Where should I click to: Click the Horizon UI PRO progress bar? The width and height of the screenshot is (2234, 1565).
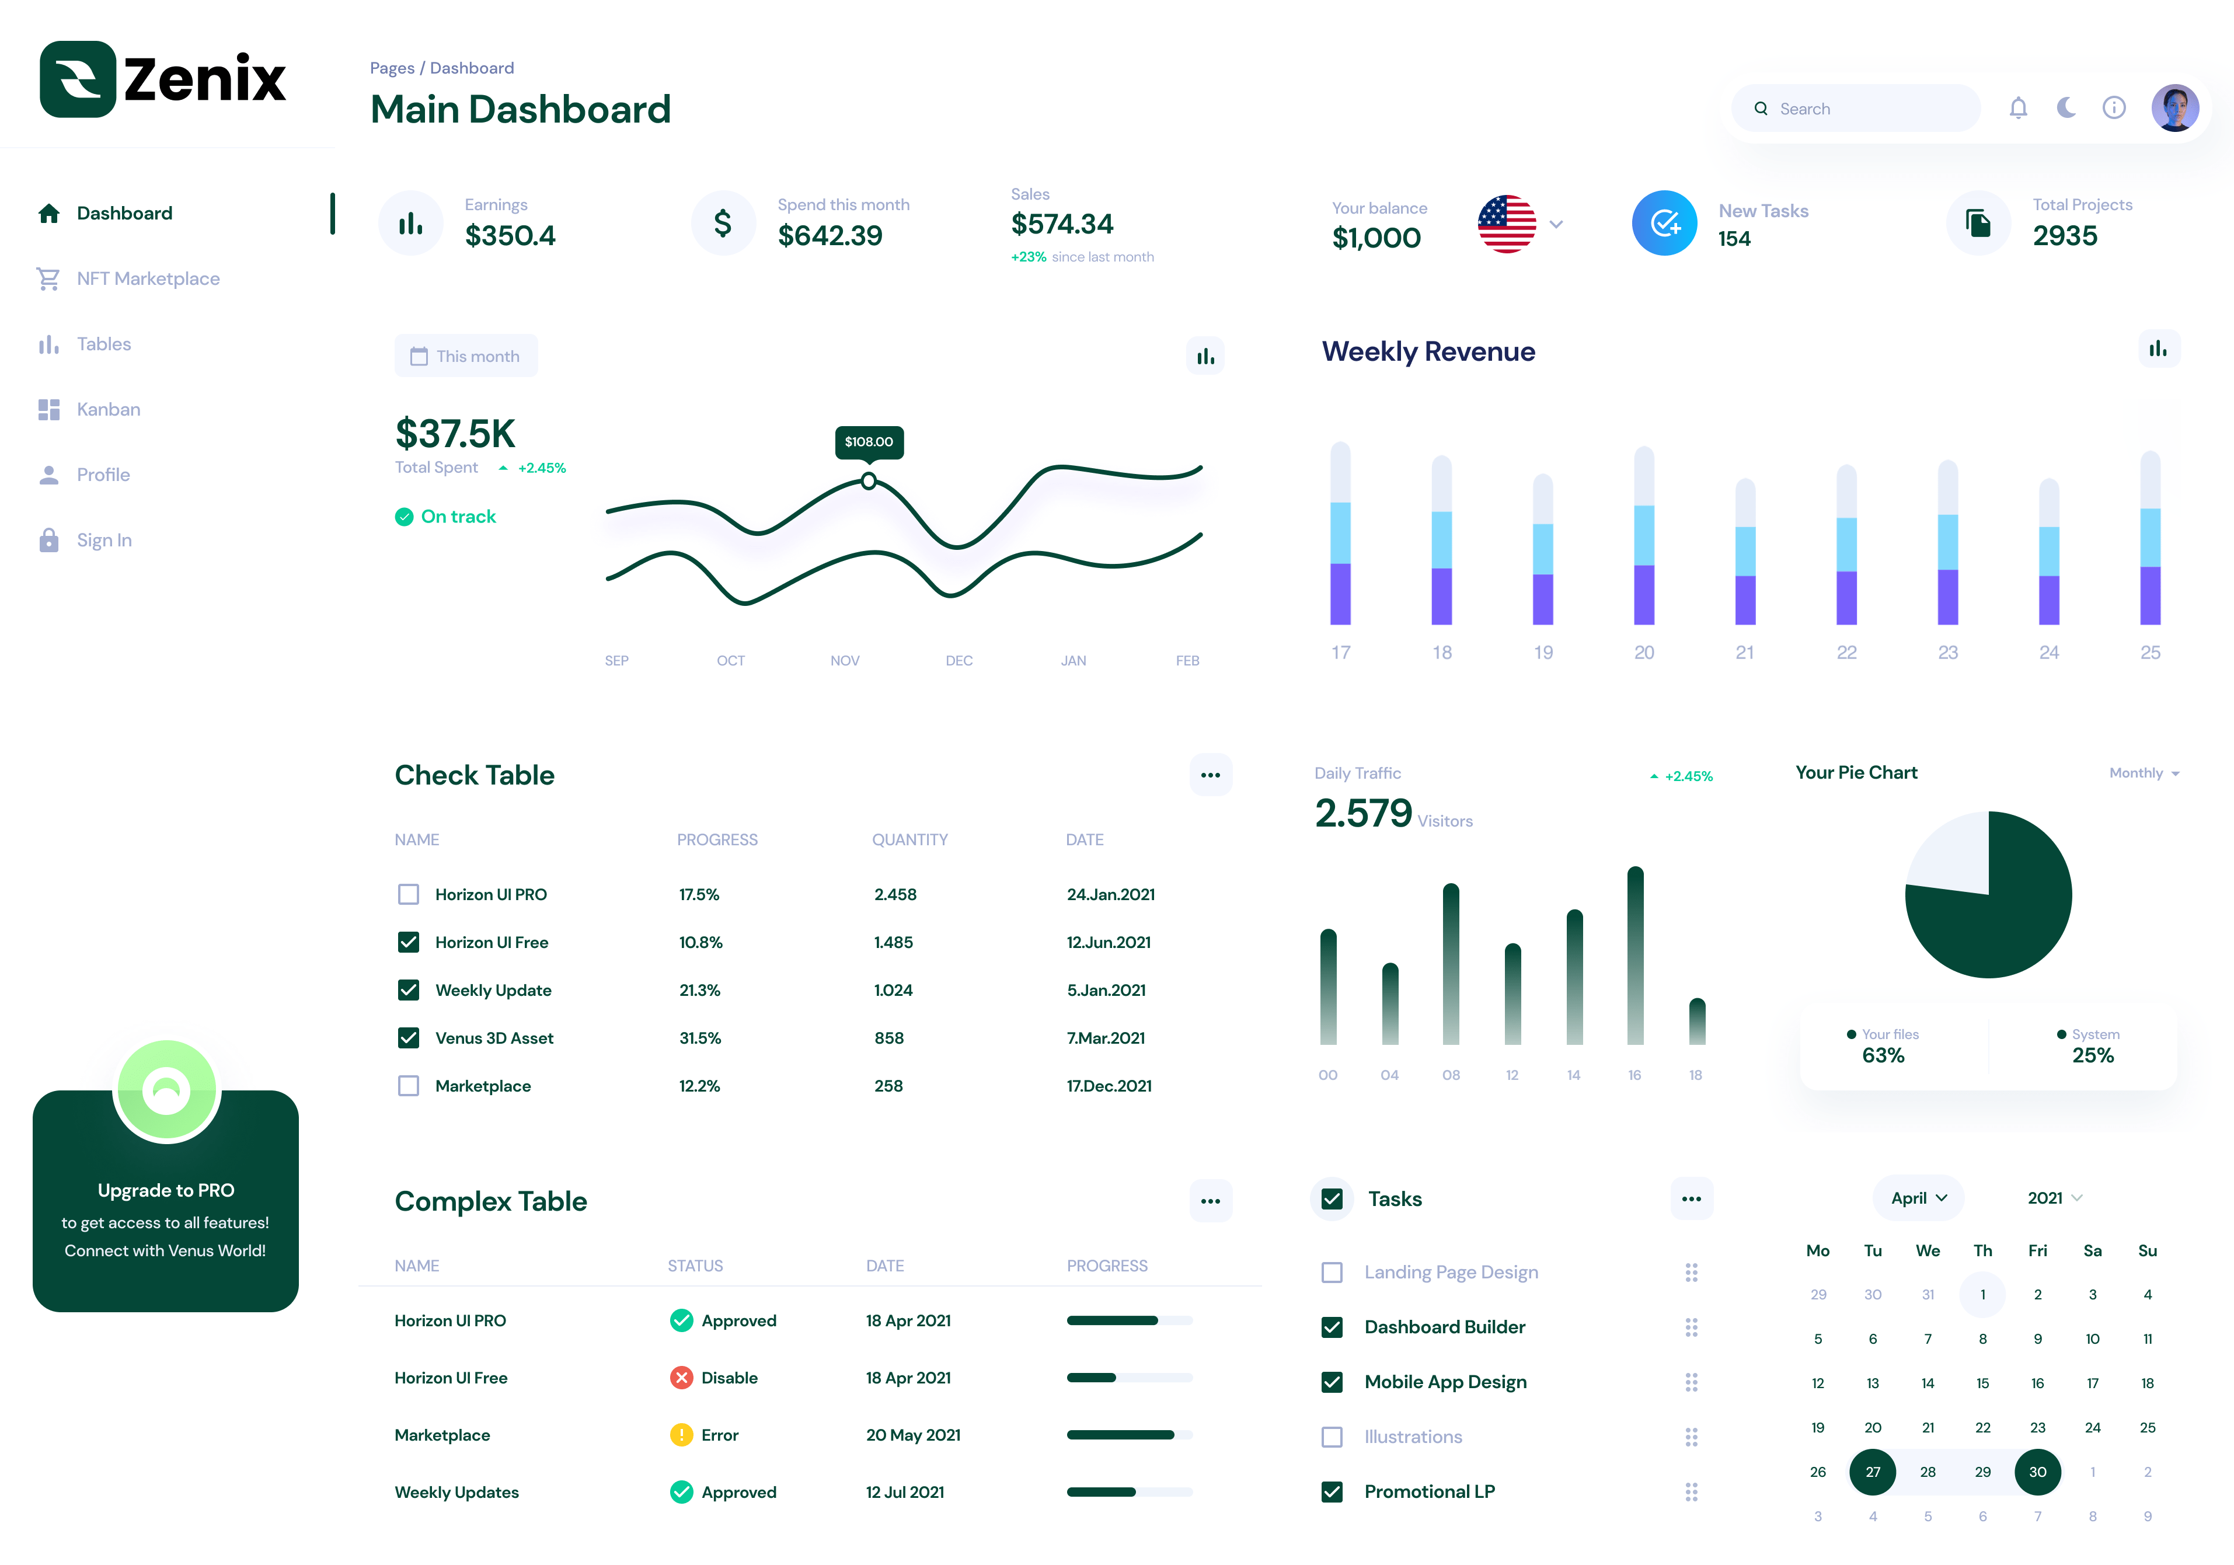(x=1129, y=1321)
